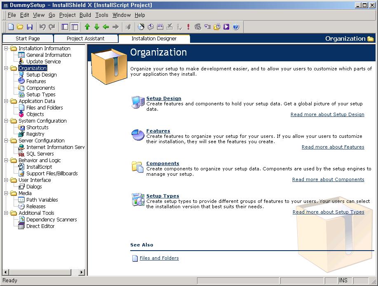Open the File menu
This screenshot has width=378, height=286.
pyautogui.click(x=12, y=15)
